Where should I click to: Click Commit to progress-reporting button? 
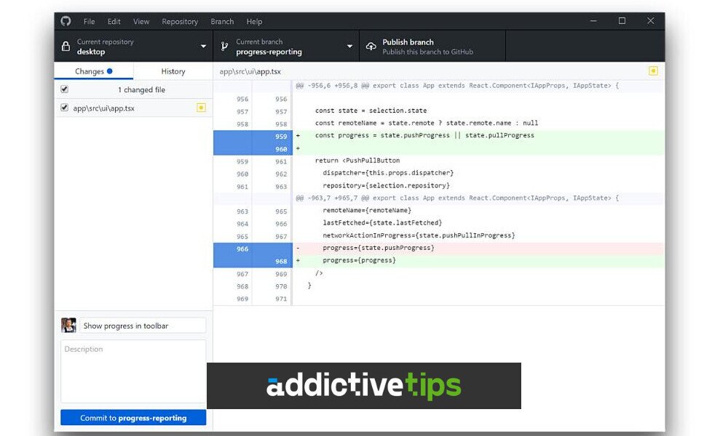click(133, 417)
